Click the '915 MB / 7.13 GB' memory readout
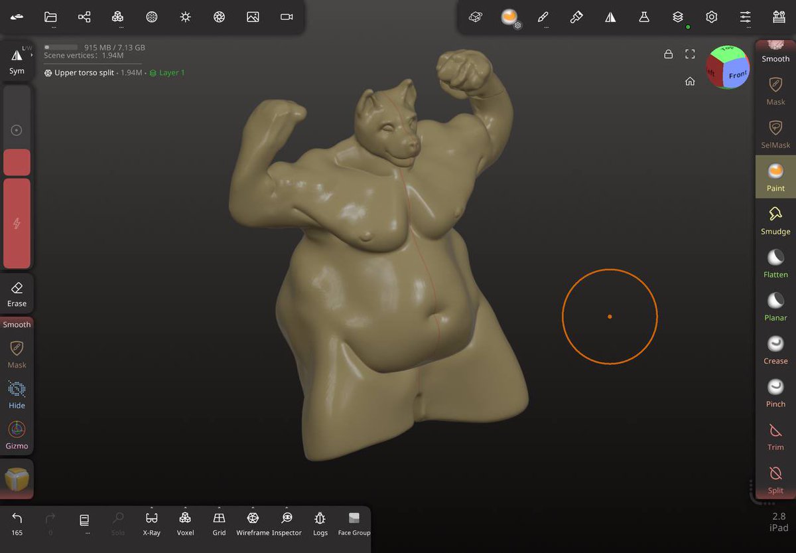Screen dimensions: 796x553 (x=114, y=47)
